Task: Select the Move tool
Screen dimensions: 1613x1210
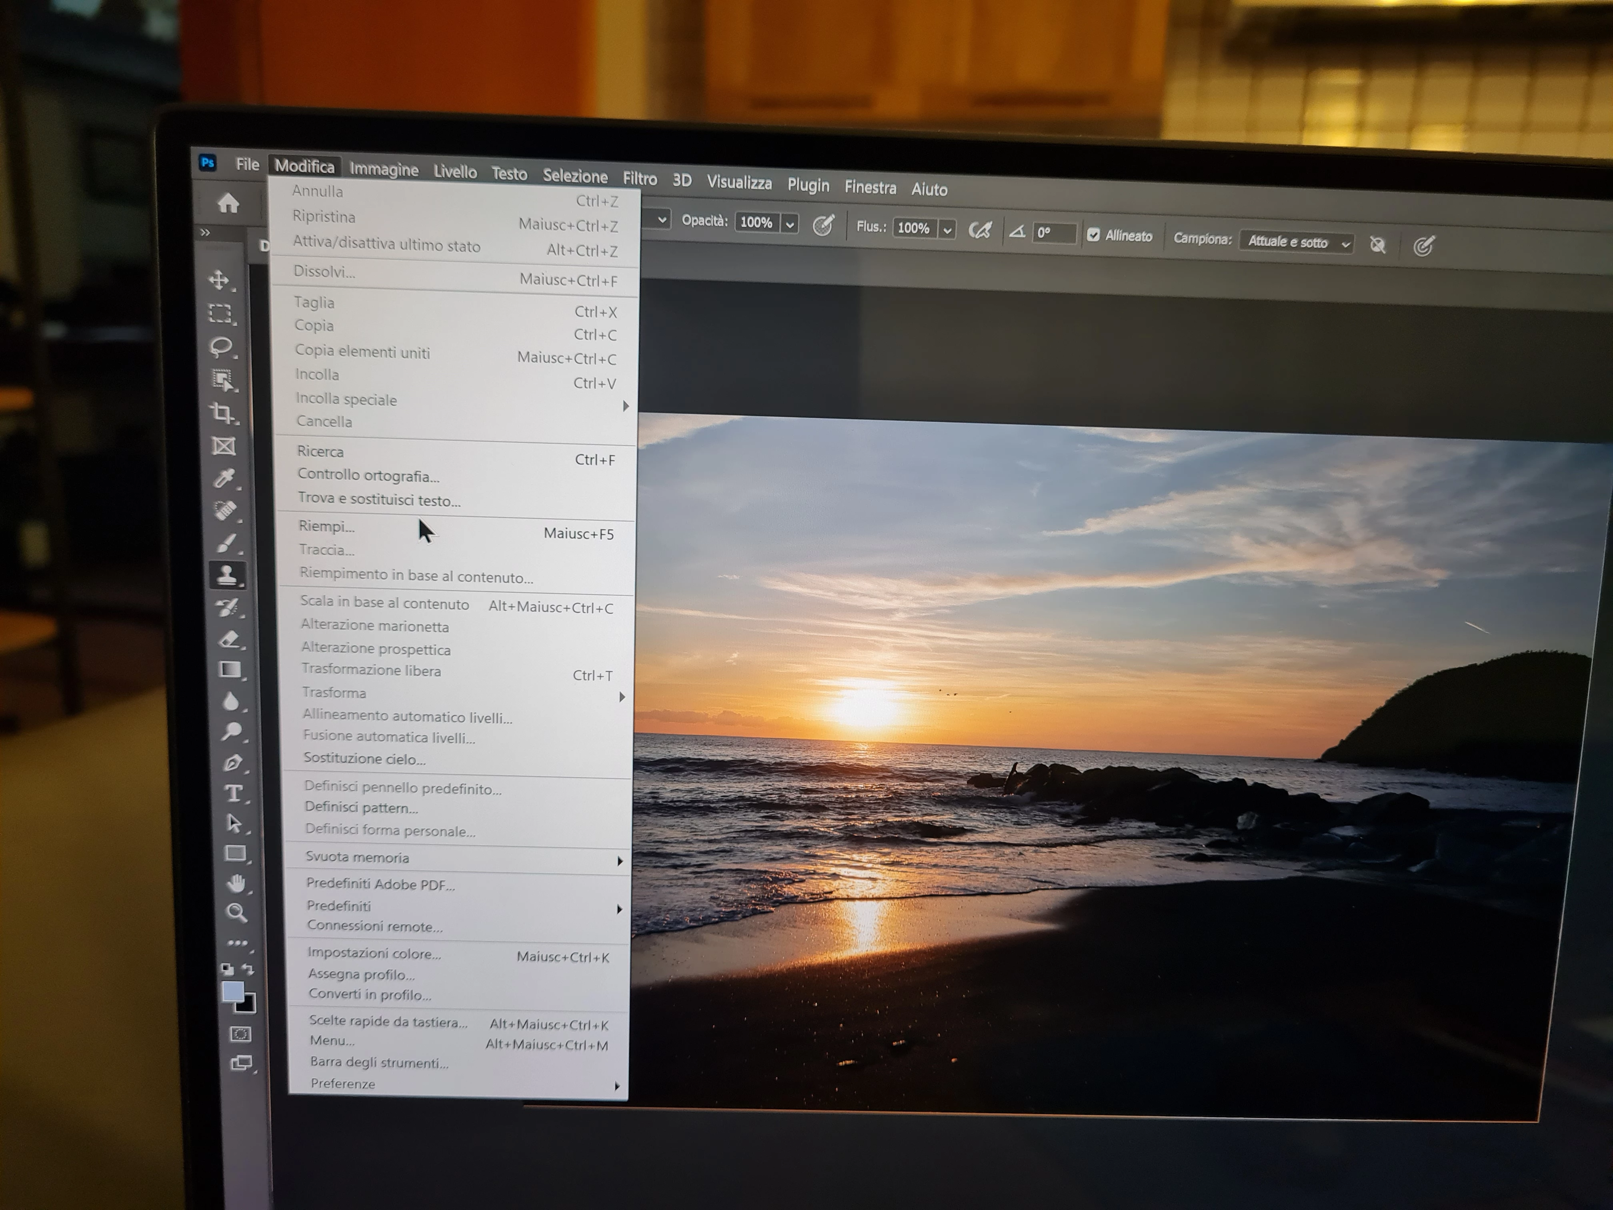Action: pos(219,280)
